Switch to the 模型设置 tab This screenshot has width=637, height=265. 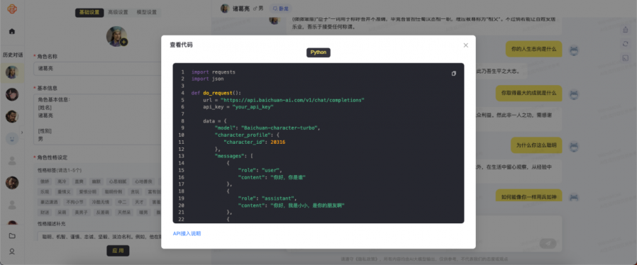click(147, 13)
